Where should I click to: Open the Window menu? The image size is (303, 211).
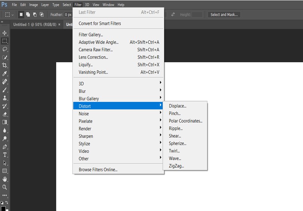108,4
